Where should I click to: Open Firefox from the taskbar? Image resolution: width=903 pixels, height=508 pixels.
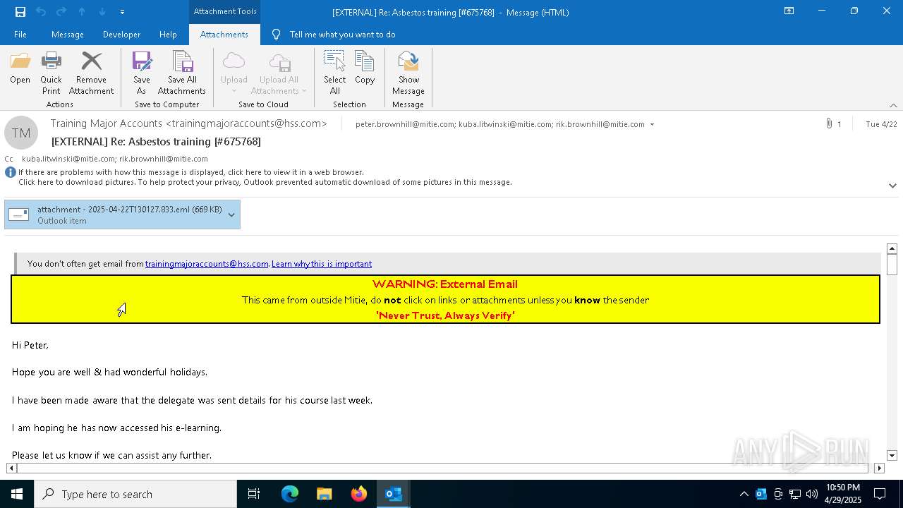click(x=359, y=494)
